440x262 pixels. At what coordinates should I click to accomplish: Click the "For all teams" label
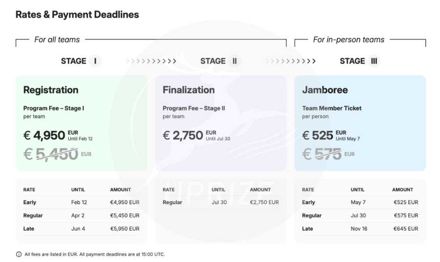[57, 40]
